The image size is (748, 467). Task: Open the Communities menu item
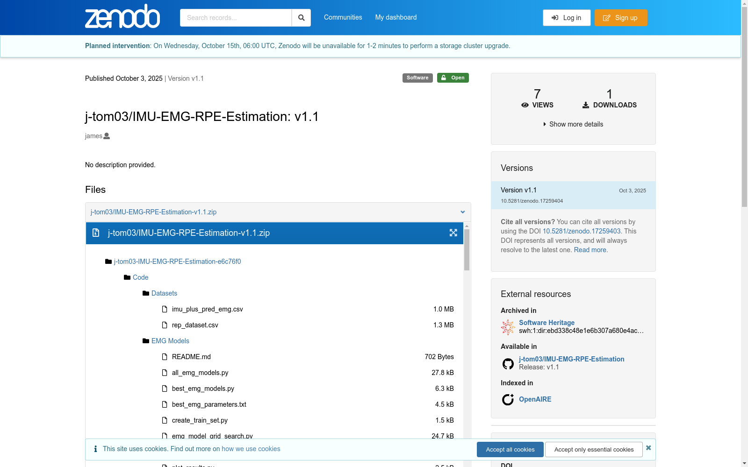343,17
